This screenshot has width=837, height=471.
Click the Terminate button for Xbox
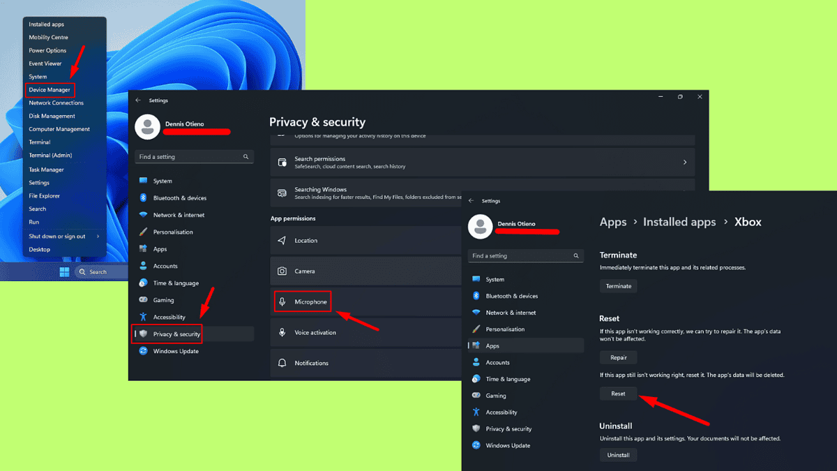(x=618, y=286)
